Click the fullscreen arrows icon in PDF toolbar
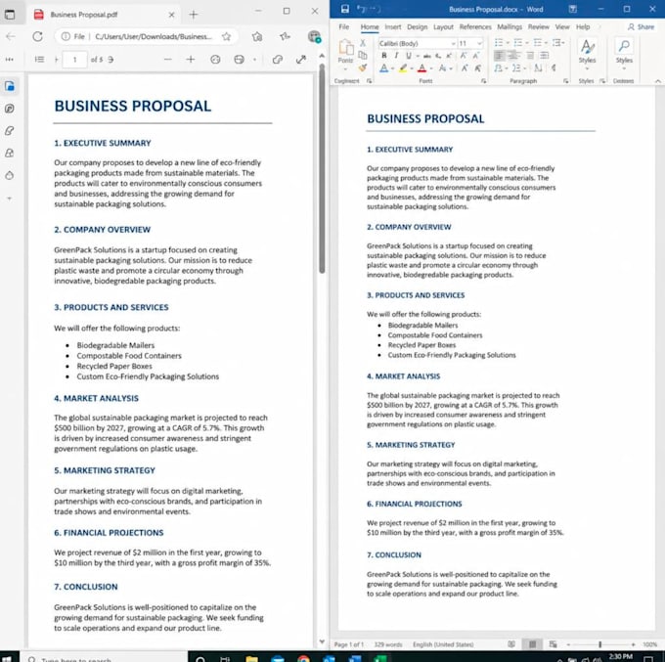Image resolution: width=665 pixels, height=662 pixels. tap(301, 60)
